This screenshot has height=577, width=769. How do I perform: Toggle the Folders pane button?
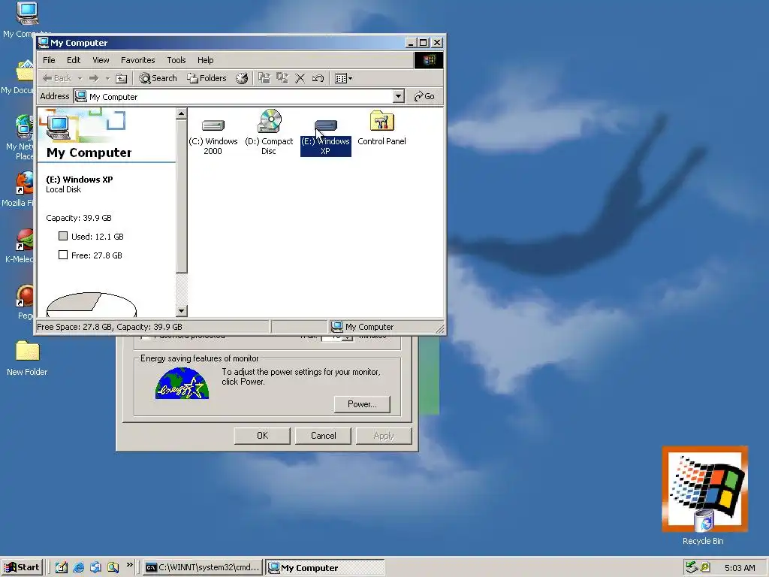click(207, 78)
